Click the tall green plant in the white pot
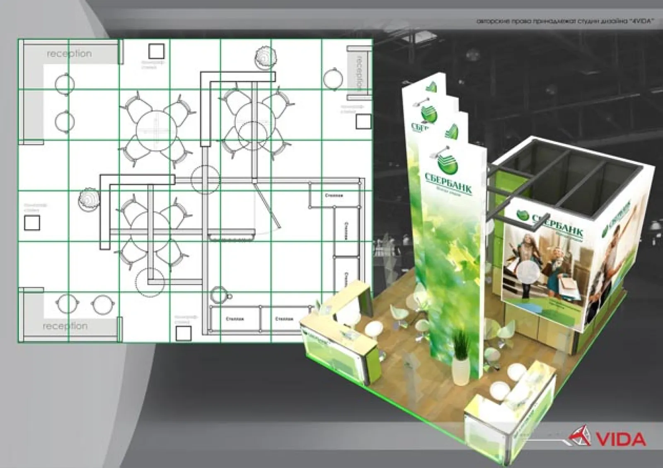The width and height of the screenshot is (663, 468). pos(462,358)
